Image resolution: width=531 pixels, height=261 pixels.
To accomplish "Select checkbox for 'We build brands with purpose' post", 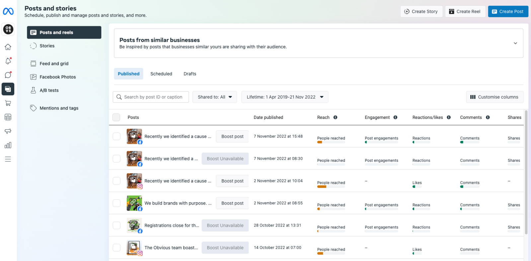I will tap(116, 203).
